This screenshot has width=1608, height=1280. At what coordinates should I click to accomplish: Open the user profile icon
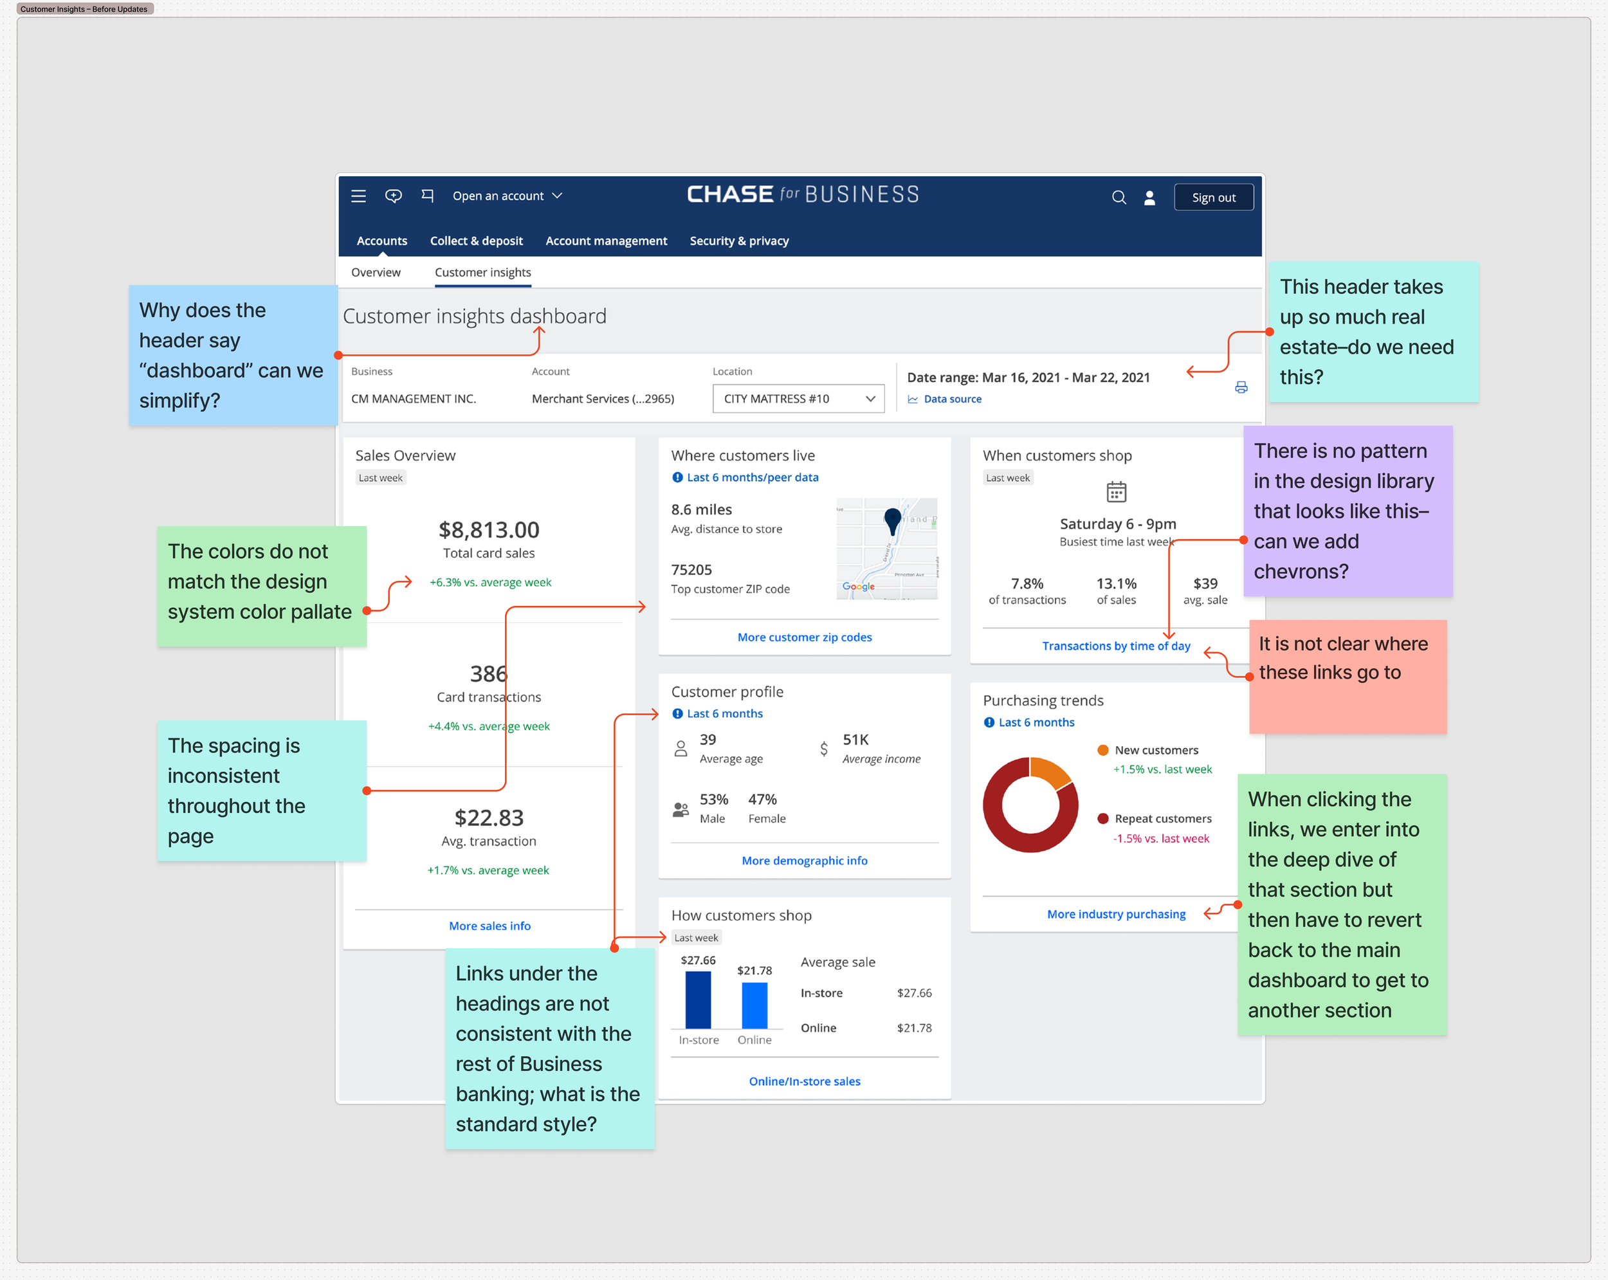click(x=1149, y=197)
